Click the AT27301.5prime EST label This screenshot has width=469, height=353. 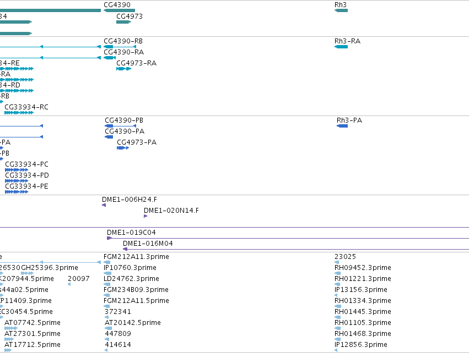[33, 334]
